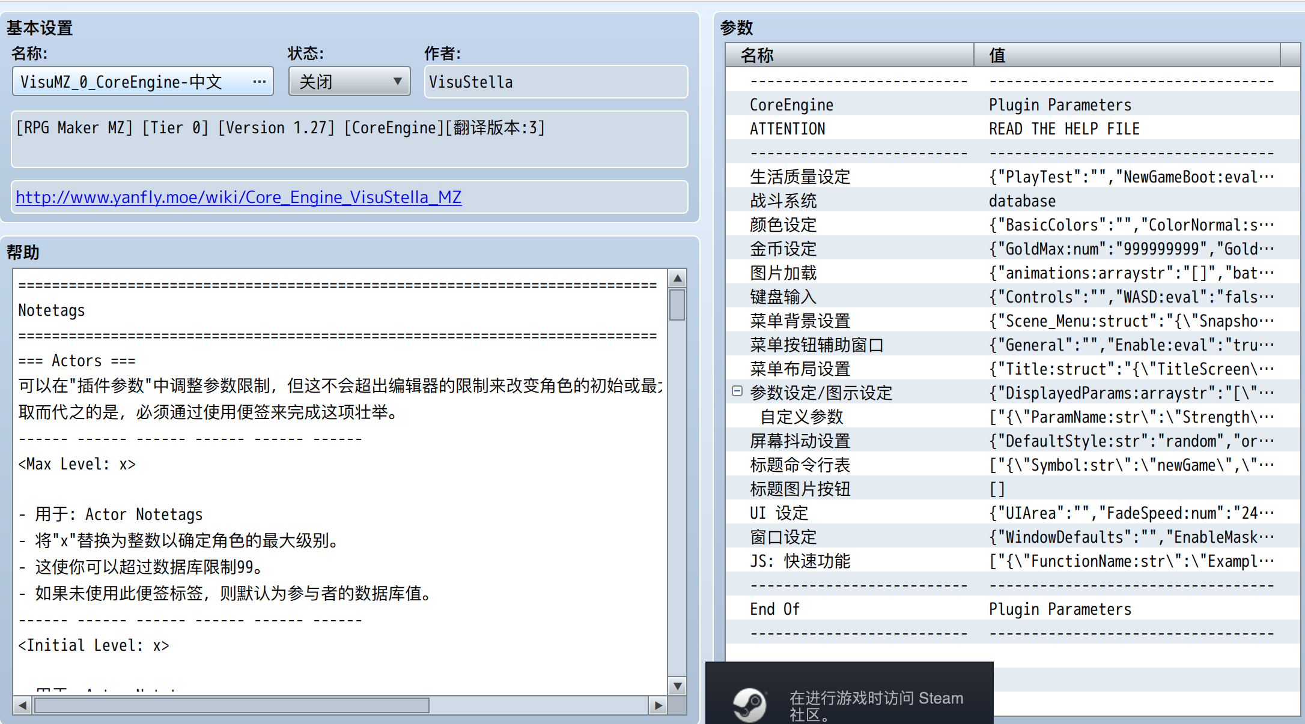Select the 标题命令行表 parameter row

[1012, 465]
